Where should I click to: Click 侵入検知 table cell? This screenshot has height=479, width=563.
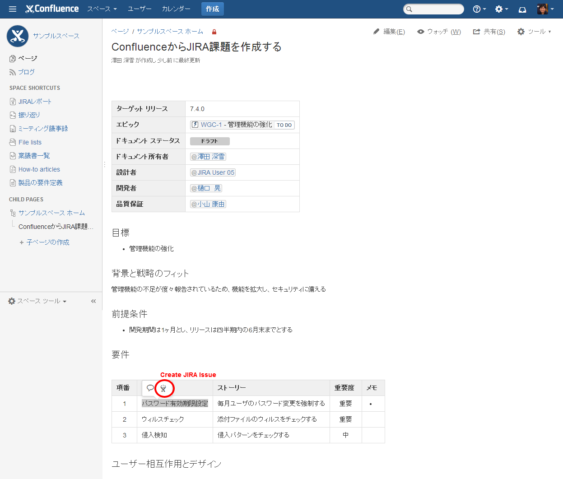click(175, 435)
